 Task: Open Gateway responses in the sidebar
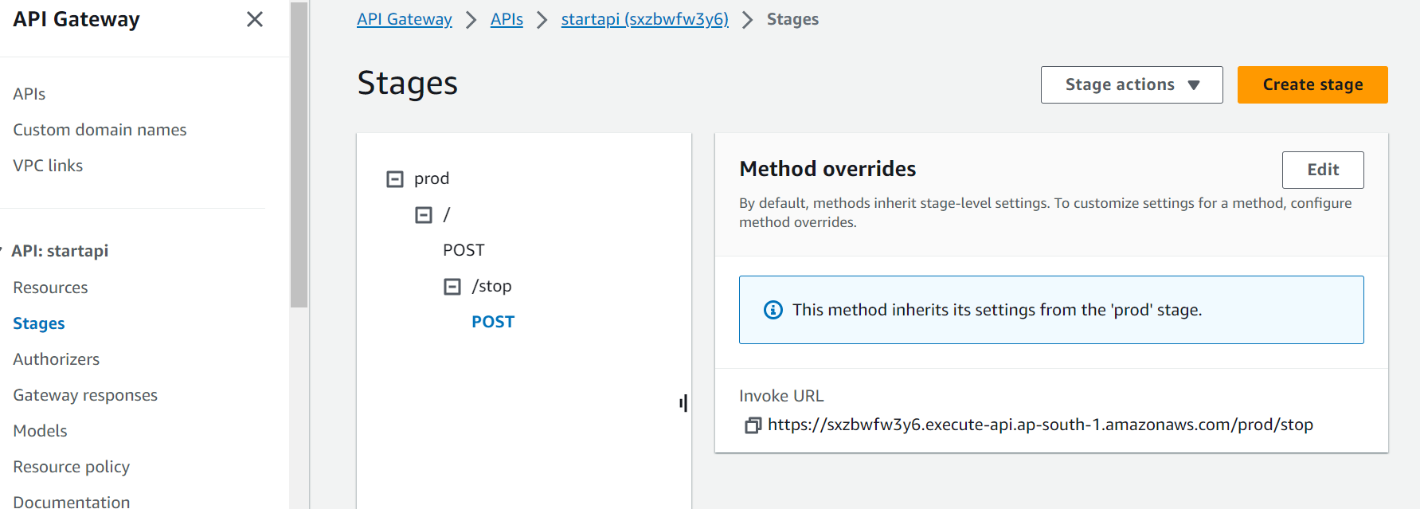[x=85, y=395]
